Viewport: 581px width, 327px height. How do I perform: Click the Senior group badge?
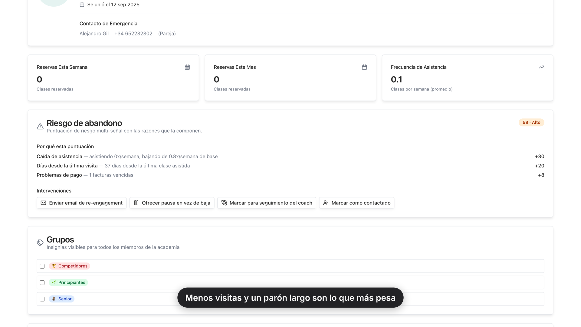tap(61, 299)
